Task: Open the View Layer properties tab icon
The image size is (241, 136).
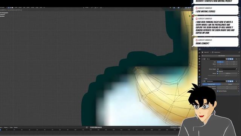Action: click(199, 62)
